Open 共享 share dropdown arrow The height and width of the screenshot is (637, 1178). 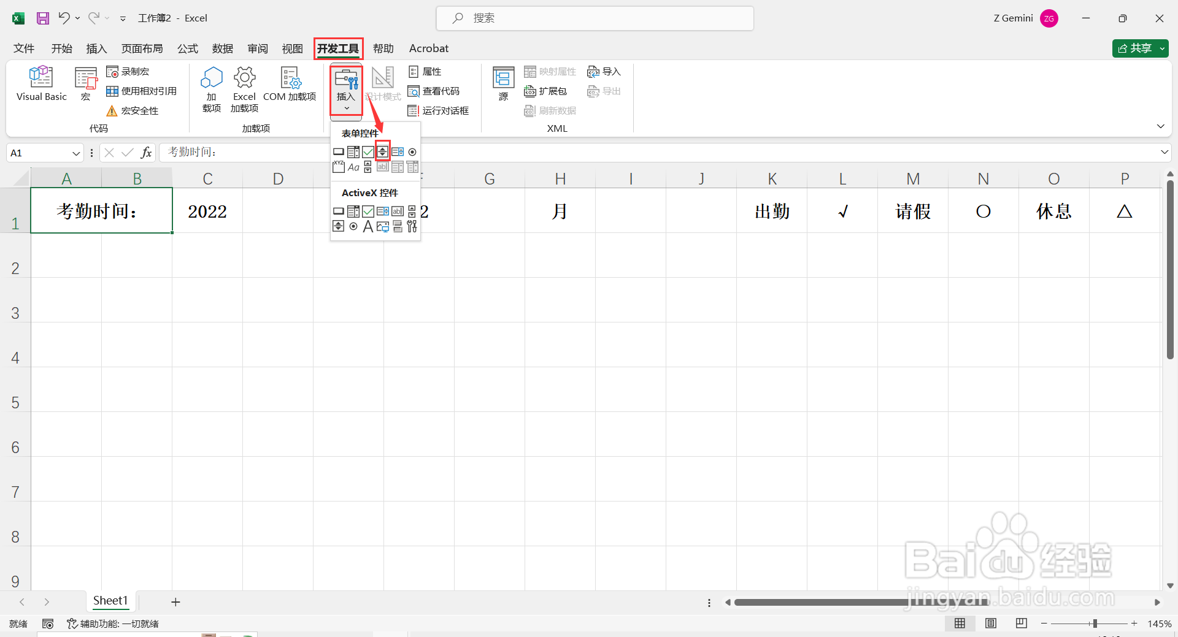(1162, 48)
